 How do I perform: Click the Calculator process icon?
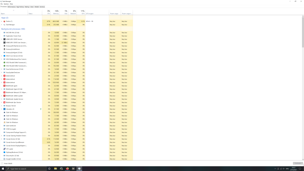[x=4, y=109]
